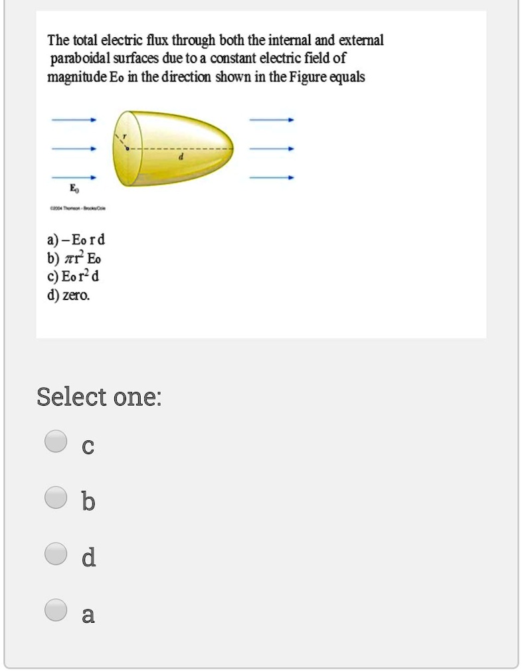This screenshot has width=522, height=672.
Task: Click the d label along the dashed axis
Action: click(181, 157)
